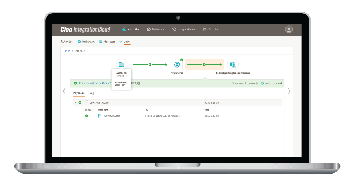Click the Rick's Sporting Goods Mailbox recipient cell
Screen dimensions: 359x188
(162, 116)
